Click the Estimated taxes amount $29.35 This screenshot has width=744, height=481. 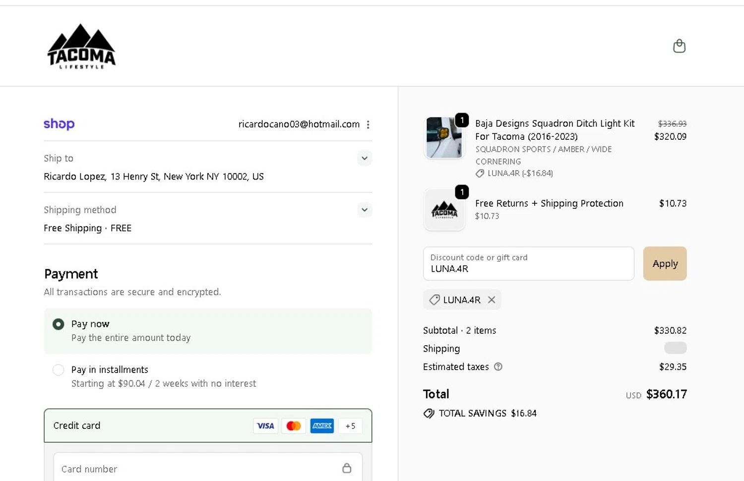673,367
